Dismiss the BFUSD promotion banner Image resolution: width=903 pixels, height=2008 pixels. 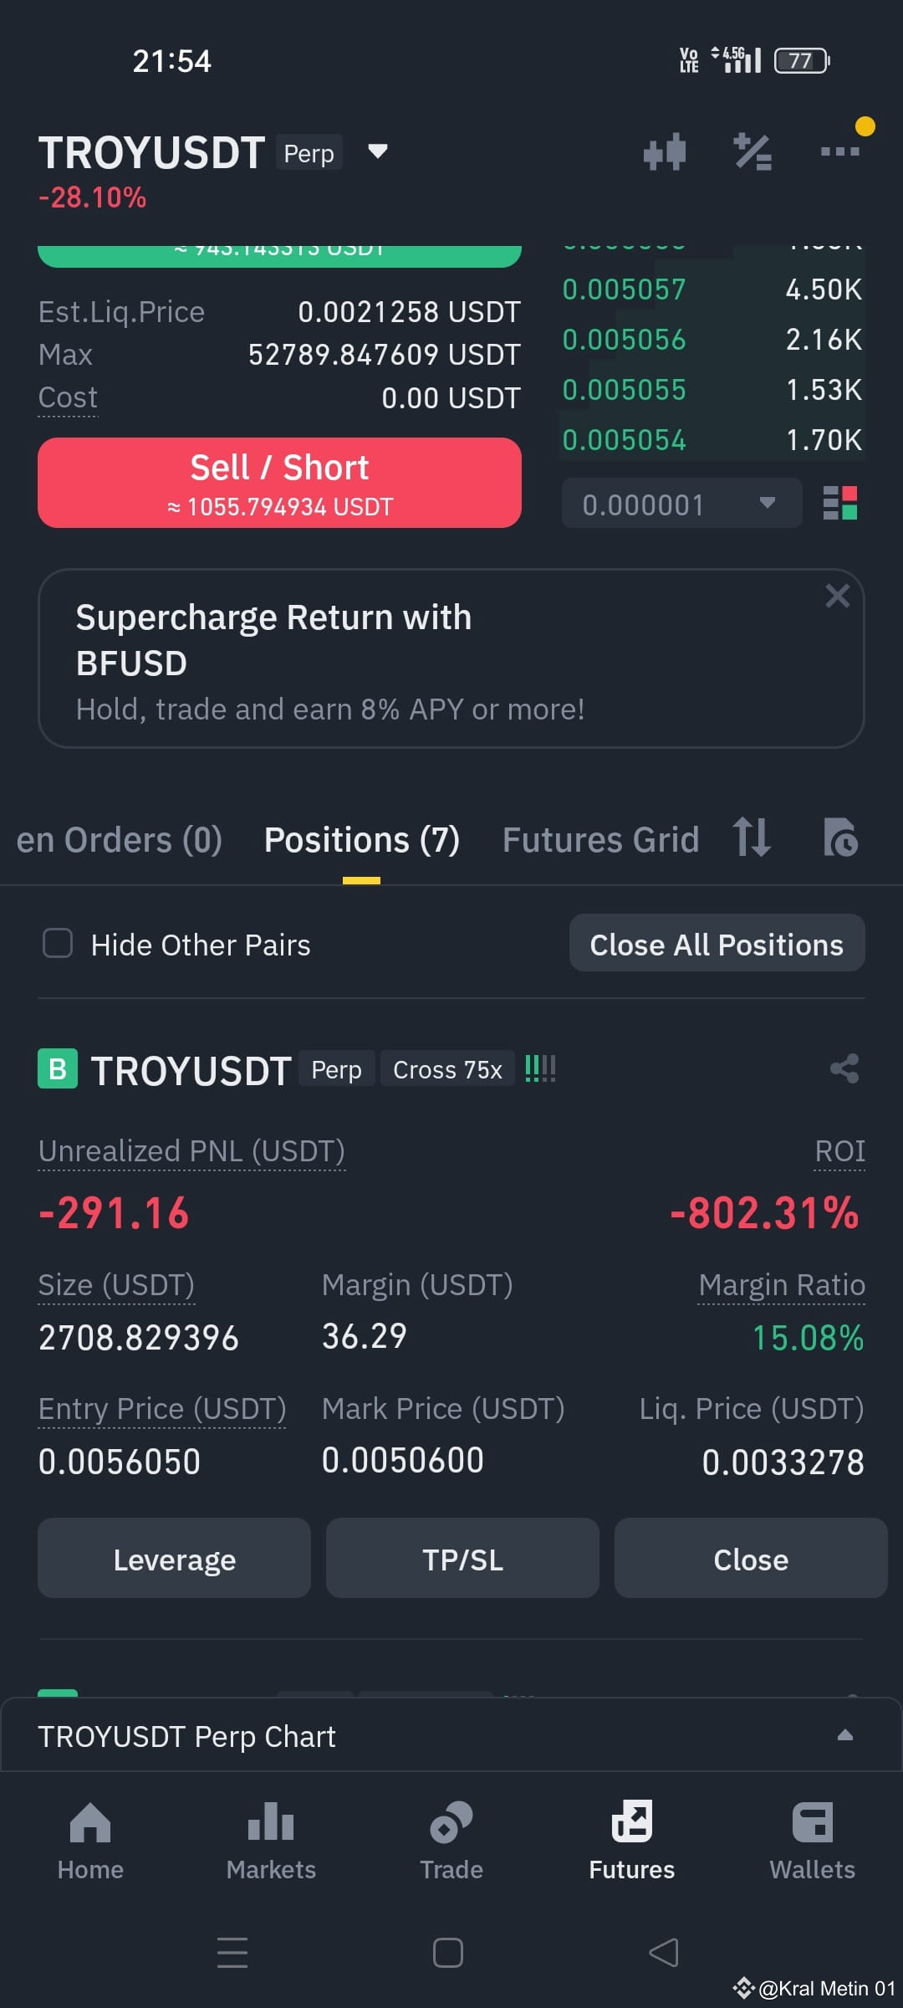[x=837, y=596]
